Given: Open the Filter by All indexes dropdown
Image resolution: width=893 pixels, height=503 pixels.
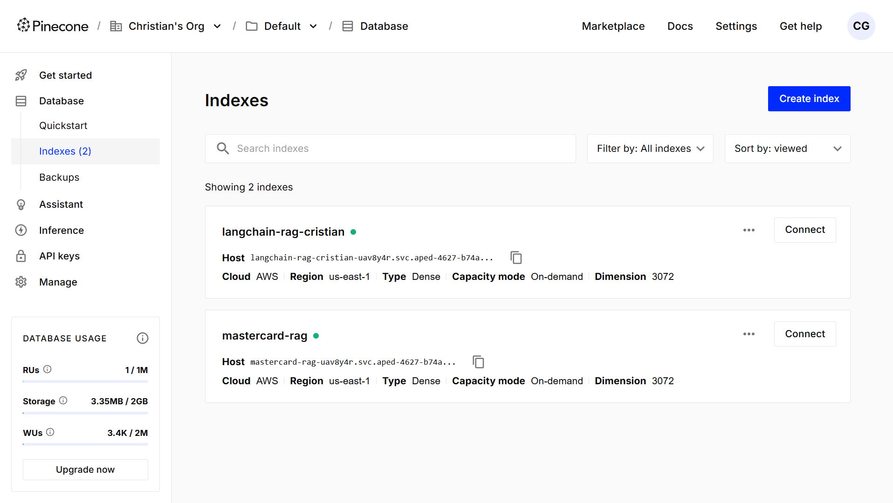Looking at the screenshot, I should 650,149.
